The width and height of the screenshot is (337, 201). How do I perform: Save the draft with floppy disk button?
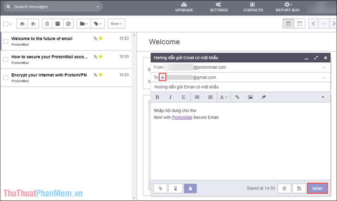coord(299,189)
